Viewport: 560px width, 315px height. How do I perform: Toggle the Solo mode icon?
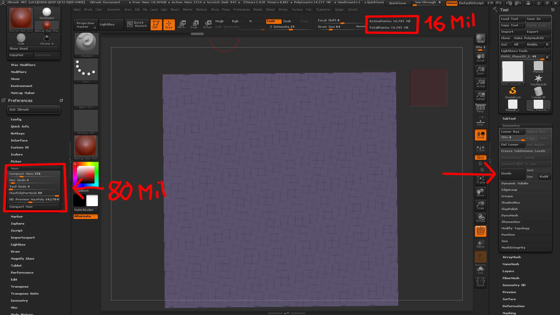480,269
